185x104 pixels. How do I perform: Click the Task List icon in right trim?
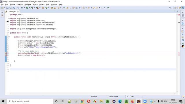tap(183, 15)
